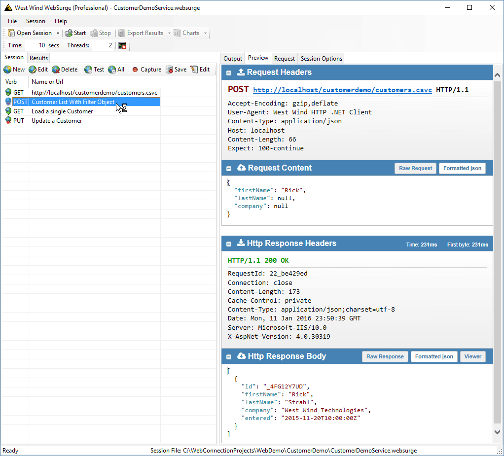Save the session with the Save icon
504x456 pixels.
[170, 70]
